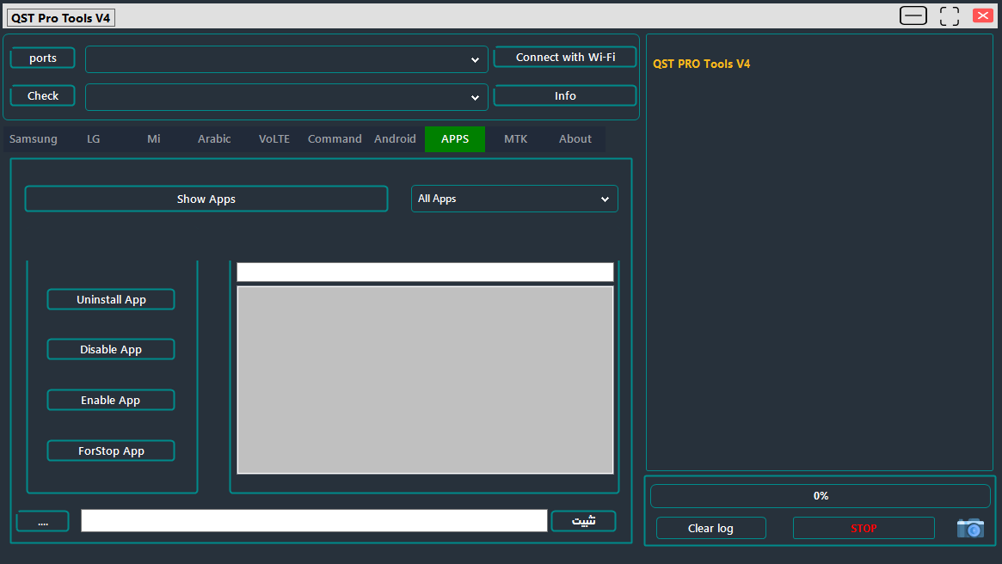Switch to the Samsung tab
This screenshot has width=1002, height=564.
[34, 139]
